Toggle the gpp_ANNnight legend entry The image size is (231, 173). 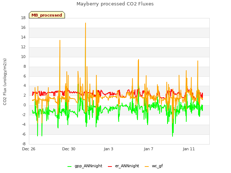tap(85, 166)
